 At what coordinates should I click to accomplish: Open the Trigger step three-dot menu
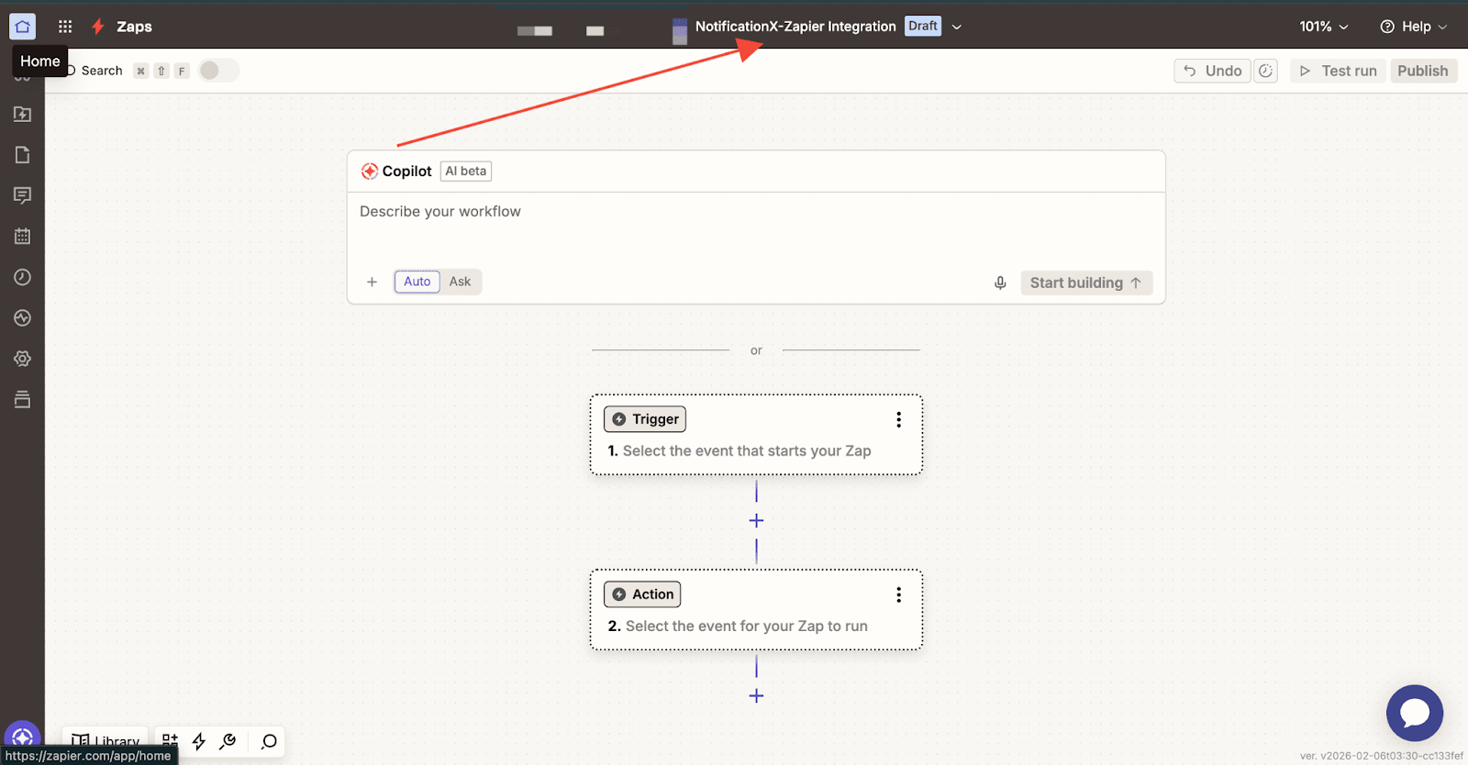(x=898, y=419)
